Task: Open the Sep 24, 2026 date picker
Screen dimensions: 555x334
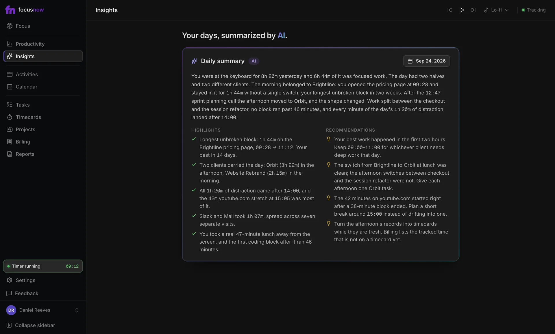Action: [426, 61]
